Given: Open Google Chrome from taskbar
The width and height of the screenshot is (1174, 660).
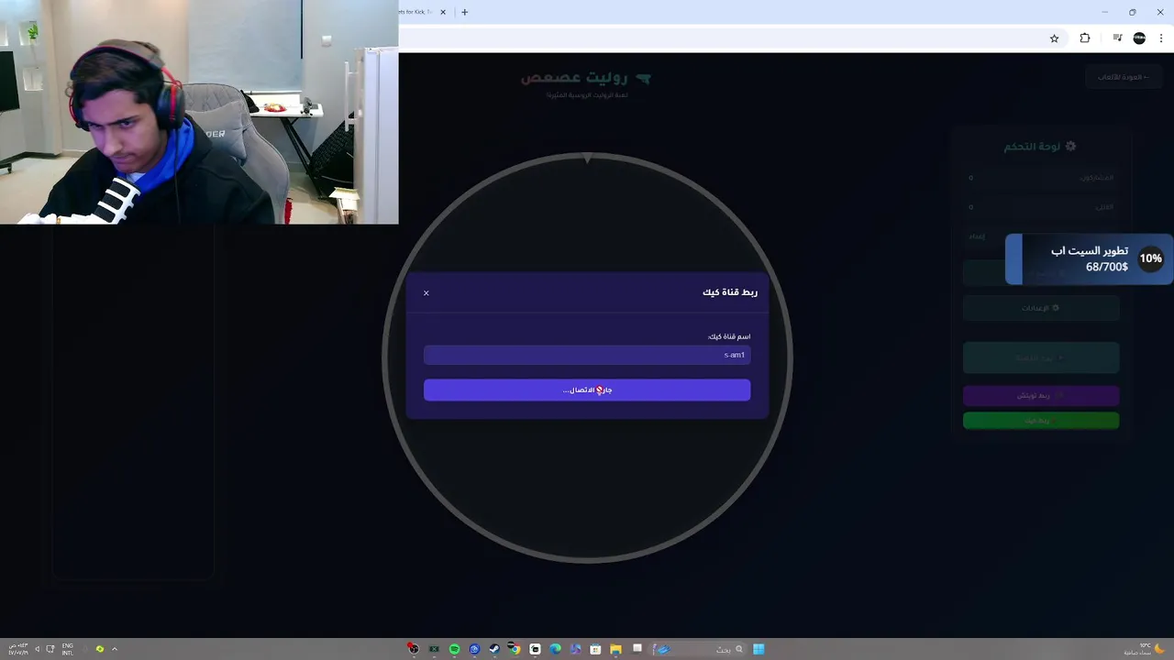Looking at the screenshot, I should point(515,649).
